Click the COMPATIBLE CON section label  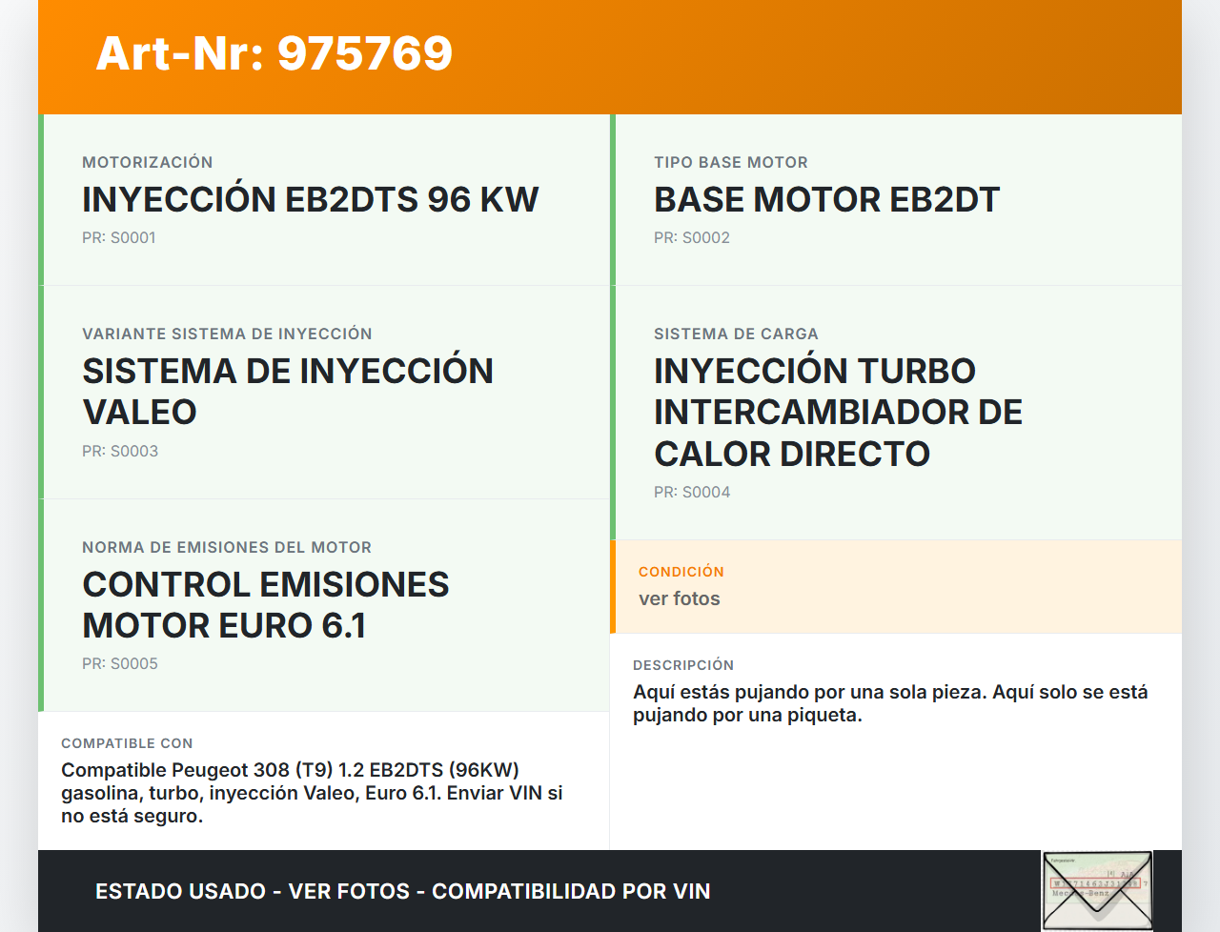127,743
